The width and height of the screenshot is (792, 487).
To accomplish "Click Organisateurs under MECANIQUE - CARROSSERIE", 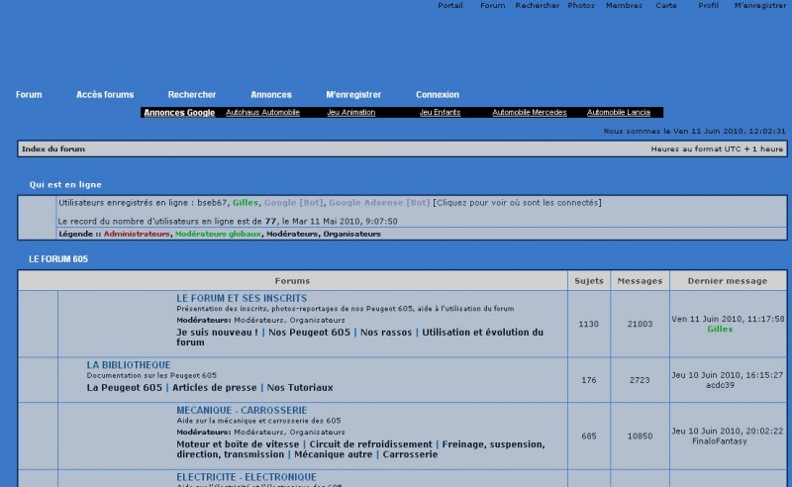I will [317, 433].
